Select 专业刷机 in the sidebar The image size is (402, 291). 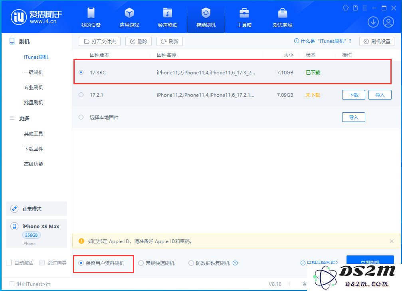pos(34,87)
